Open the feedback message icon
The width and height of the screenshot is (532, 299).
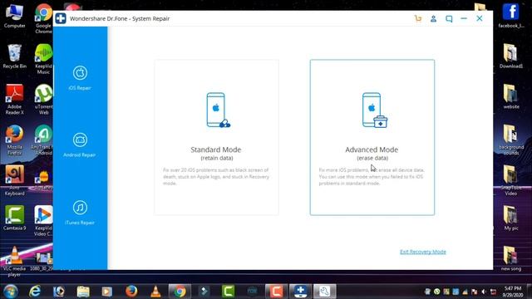pos(449,18)
